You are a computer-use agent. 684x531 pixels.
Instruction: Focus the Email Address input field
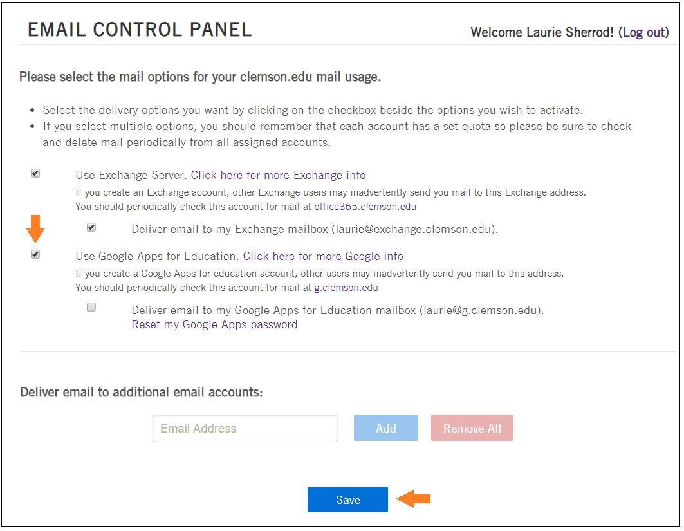click(x=245, y=429)
